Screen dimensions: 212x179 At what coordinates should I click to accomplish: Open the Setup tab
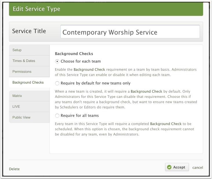(29, 50)
